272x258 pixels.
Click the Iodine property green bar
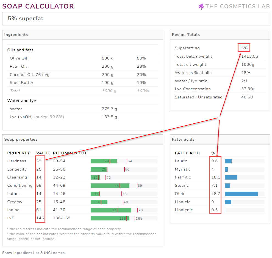[x=111, y=210]
